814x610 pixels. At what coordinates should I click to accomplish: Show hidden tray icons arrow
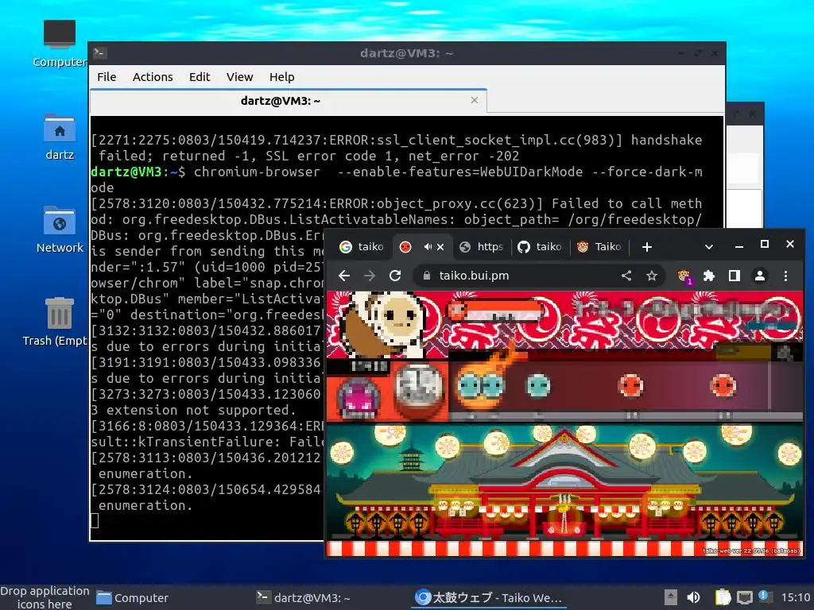pyautogui.click(x=671, y=597)
